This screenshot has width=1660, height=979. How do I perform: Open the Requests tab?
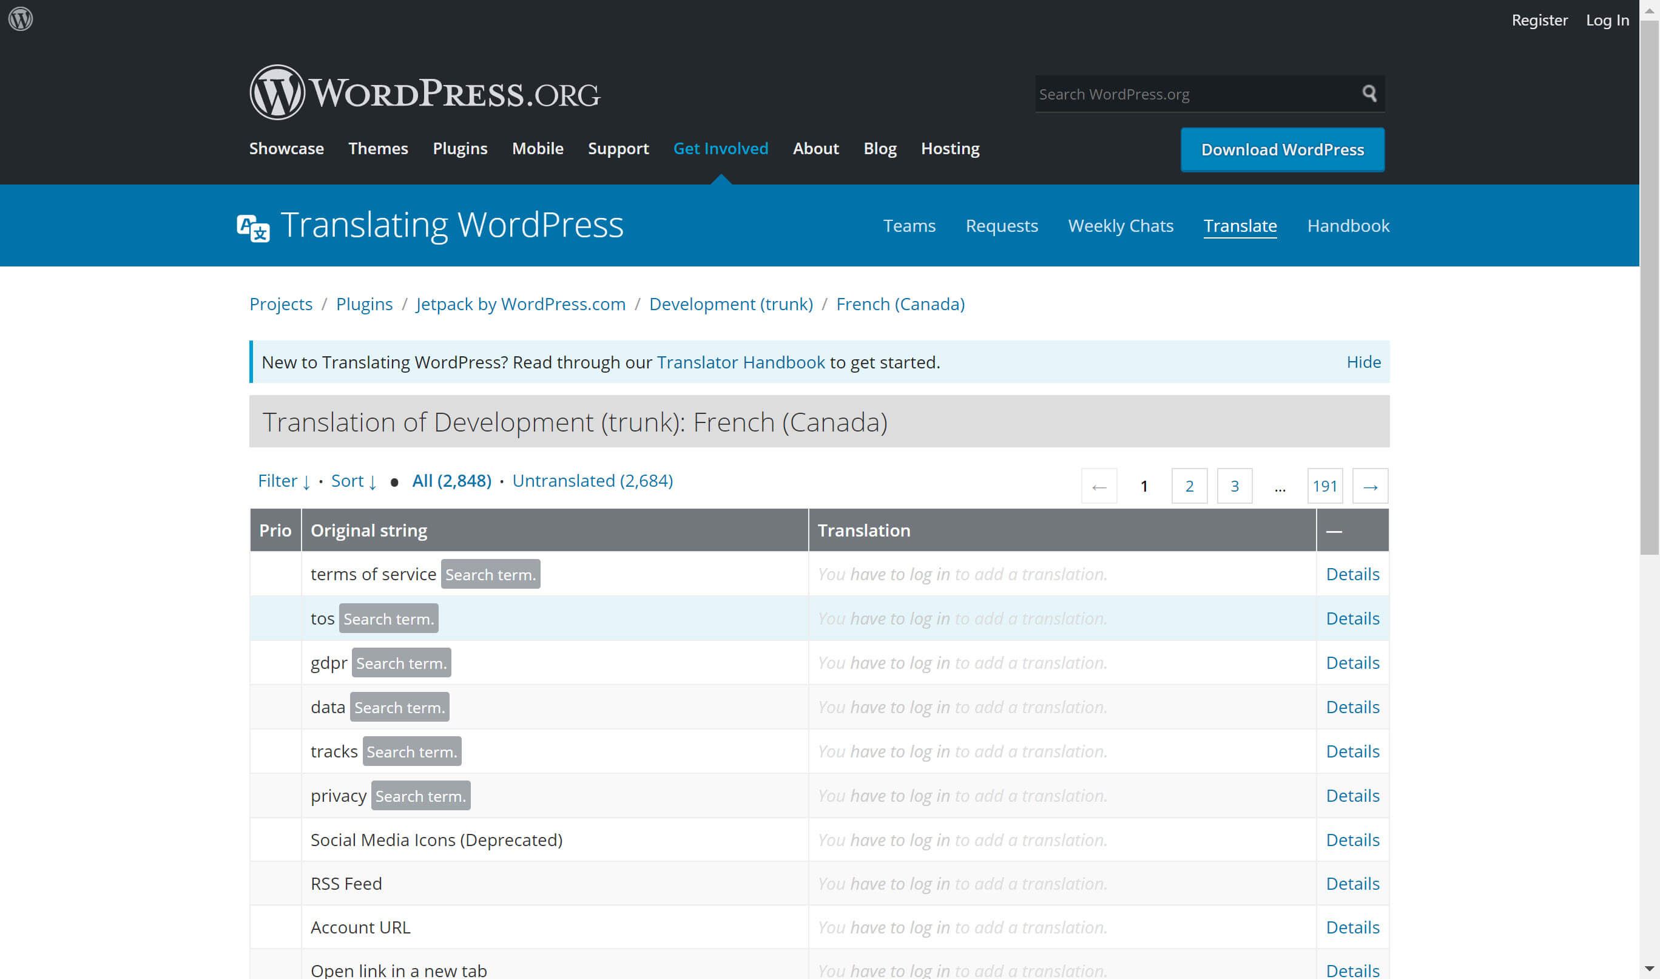click(1002, 226)
